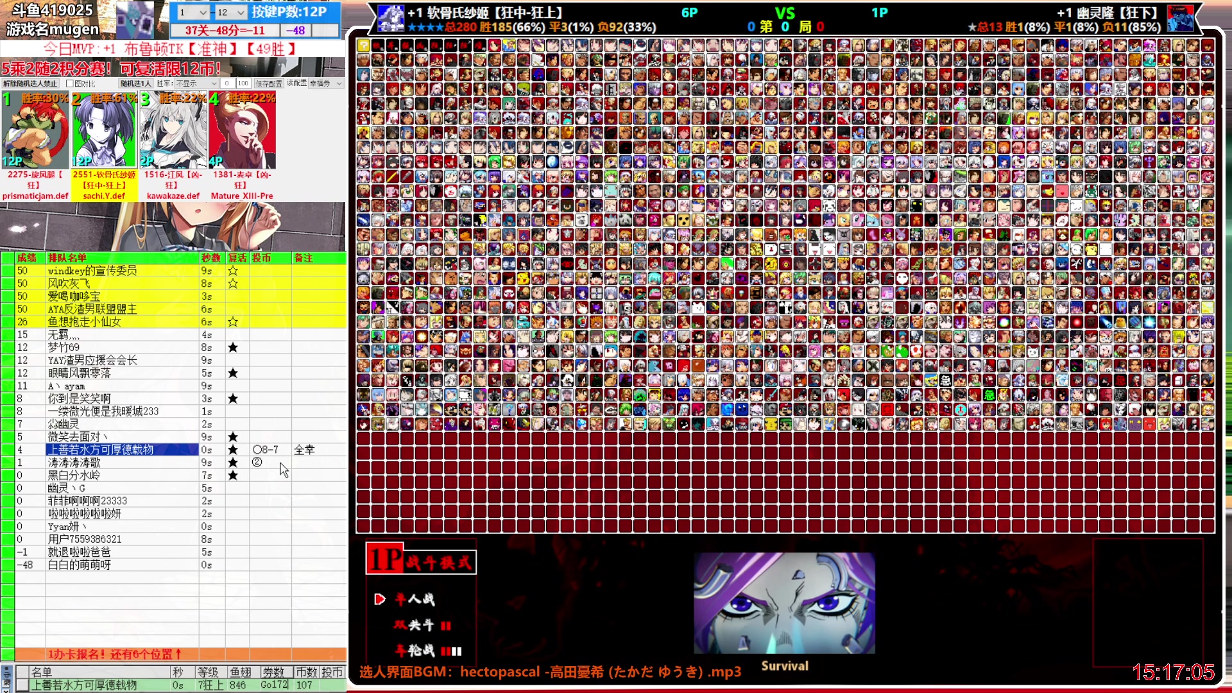
Task: Toggle the 图对比 checkbox
Action: click(x=70, y=83)
